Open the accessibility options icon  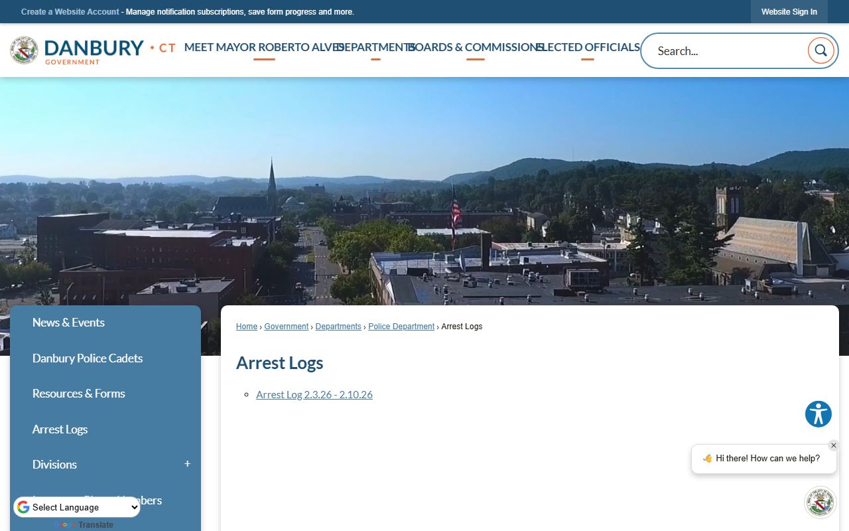point(818,414)
